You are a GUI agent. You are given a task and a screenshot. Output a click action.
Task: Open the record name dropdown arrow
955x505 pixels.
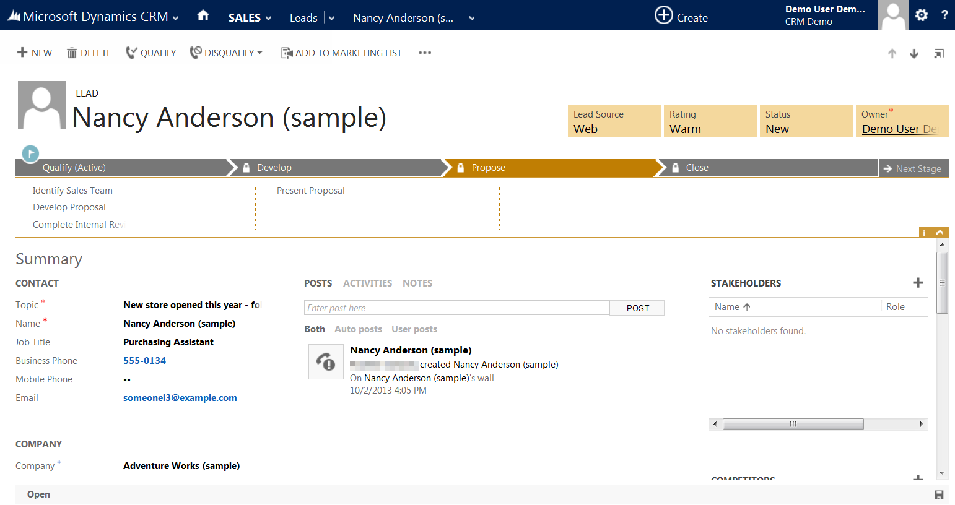pos(472,18)
